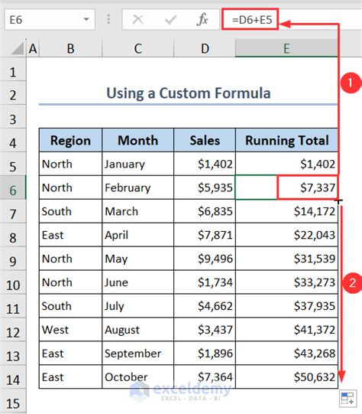The height and width of the screenshot is (414, 362).
Task: Open the Auto Fill Options icon
Action: coord(347,399)
